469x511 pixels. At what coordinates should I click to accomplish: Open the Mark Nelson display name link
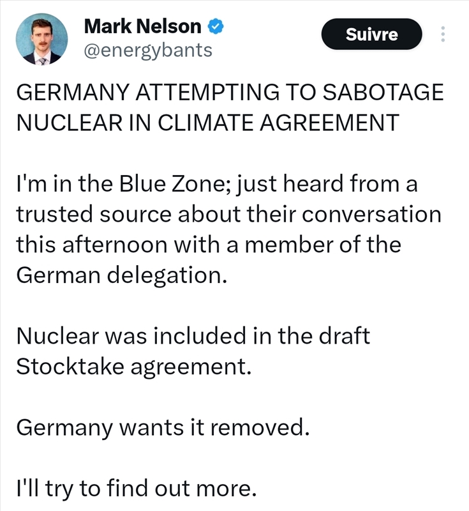(143, 27)
